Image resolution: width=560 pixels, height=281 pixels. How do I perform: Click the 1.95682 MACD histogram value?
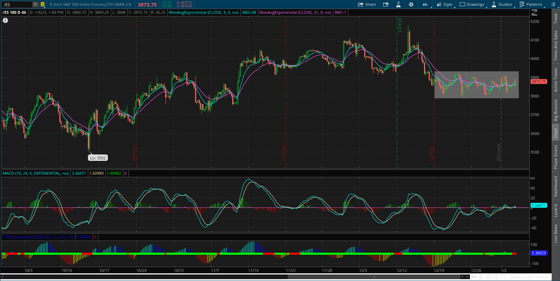pos(114,173)
